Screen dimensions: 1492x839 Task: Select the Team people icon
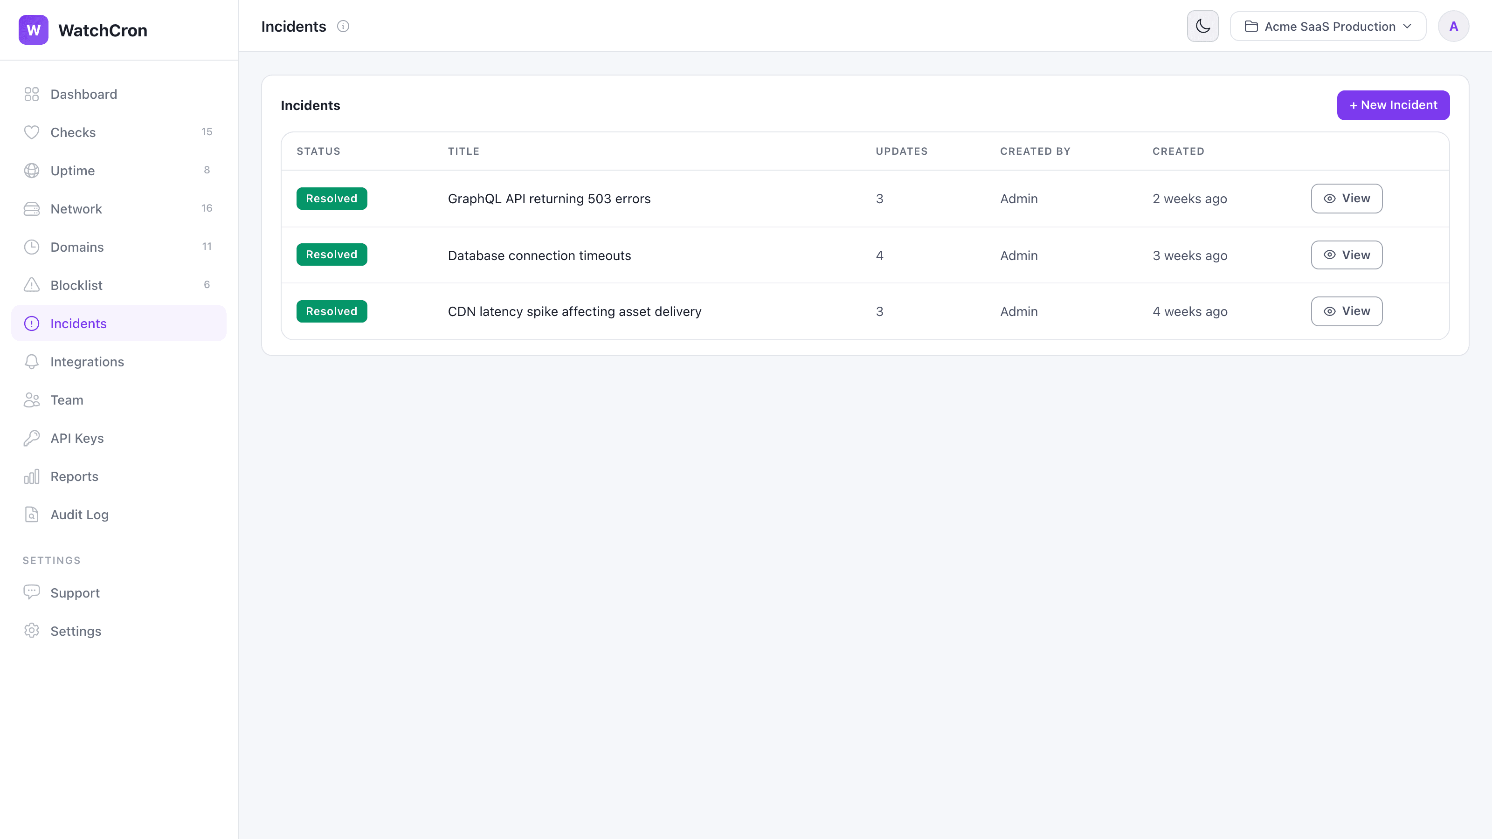[x=31, y=400]
